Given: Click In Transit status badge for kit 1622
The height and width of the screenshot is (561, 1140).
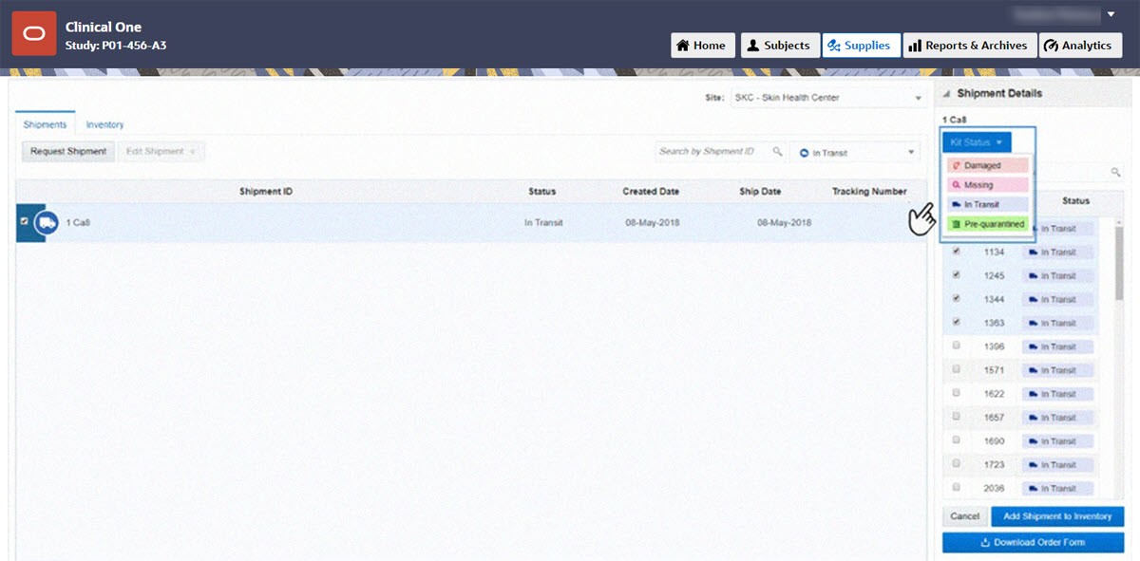Looking at the screenshot, I should (1057, 394).
